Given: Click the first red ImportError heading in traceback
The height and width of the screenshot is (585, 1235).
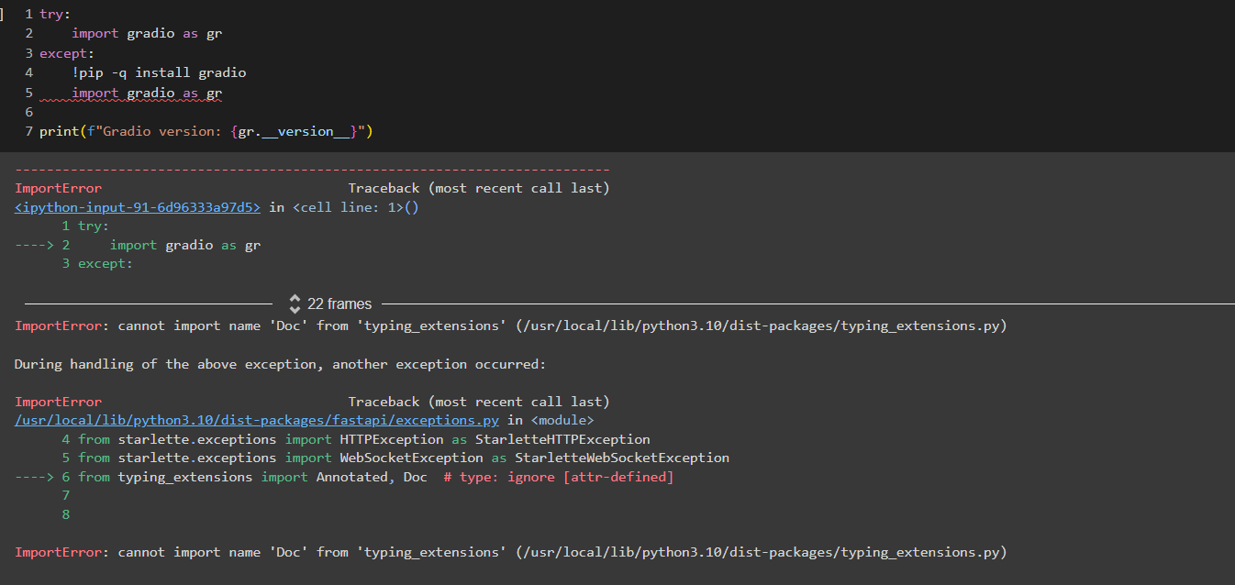Looking at the screenshot, I should click(x=59, y=188).
